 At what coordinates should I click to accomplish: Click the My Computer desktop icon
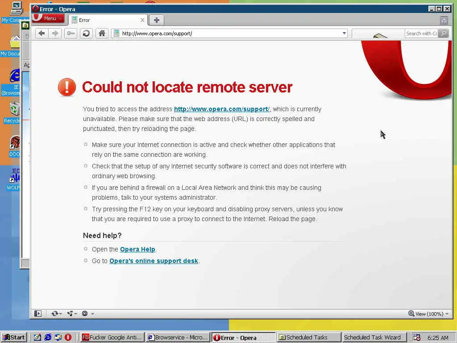pyautogui.click(x=15, y=12)
